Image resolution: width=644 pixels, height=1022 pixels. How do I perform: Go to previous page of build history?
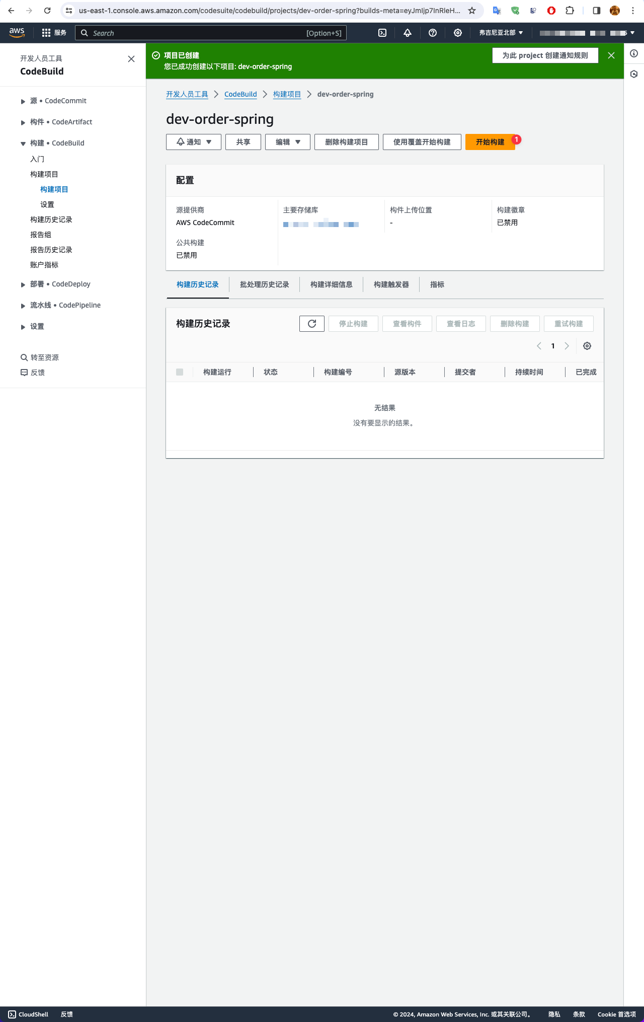[539, 346]
